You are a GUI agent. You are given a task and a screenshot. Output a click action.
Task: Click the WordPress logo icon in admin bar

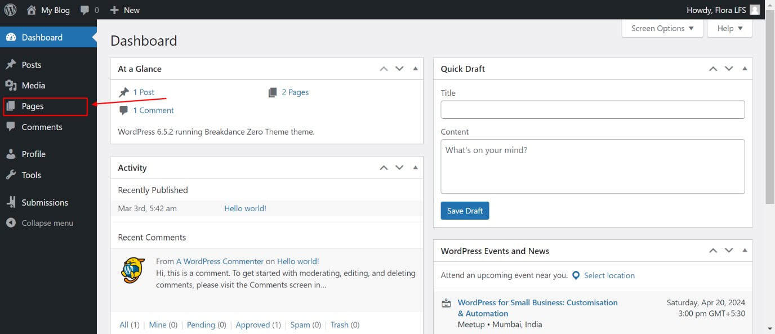tap(10, 10)
